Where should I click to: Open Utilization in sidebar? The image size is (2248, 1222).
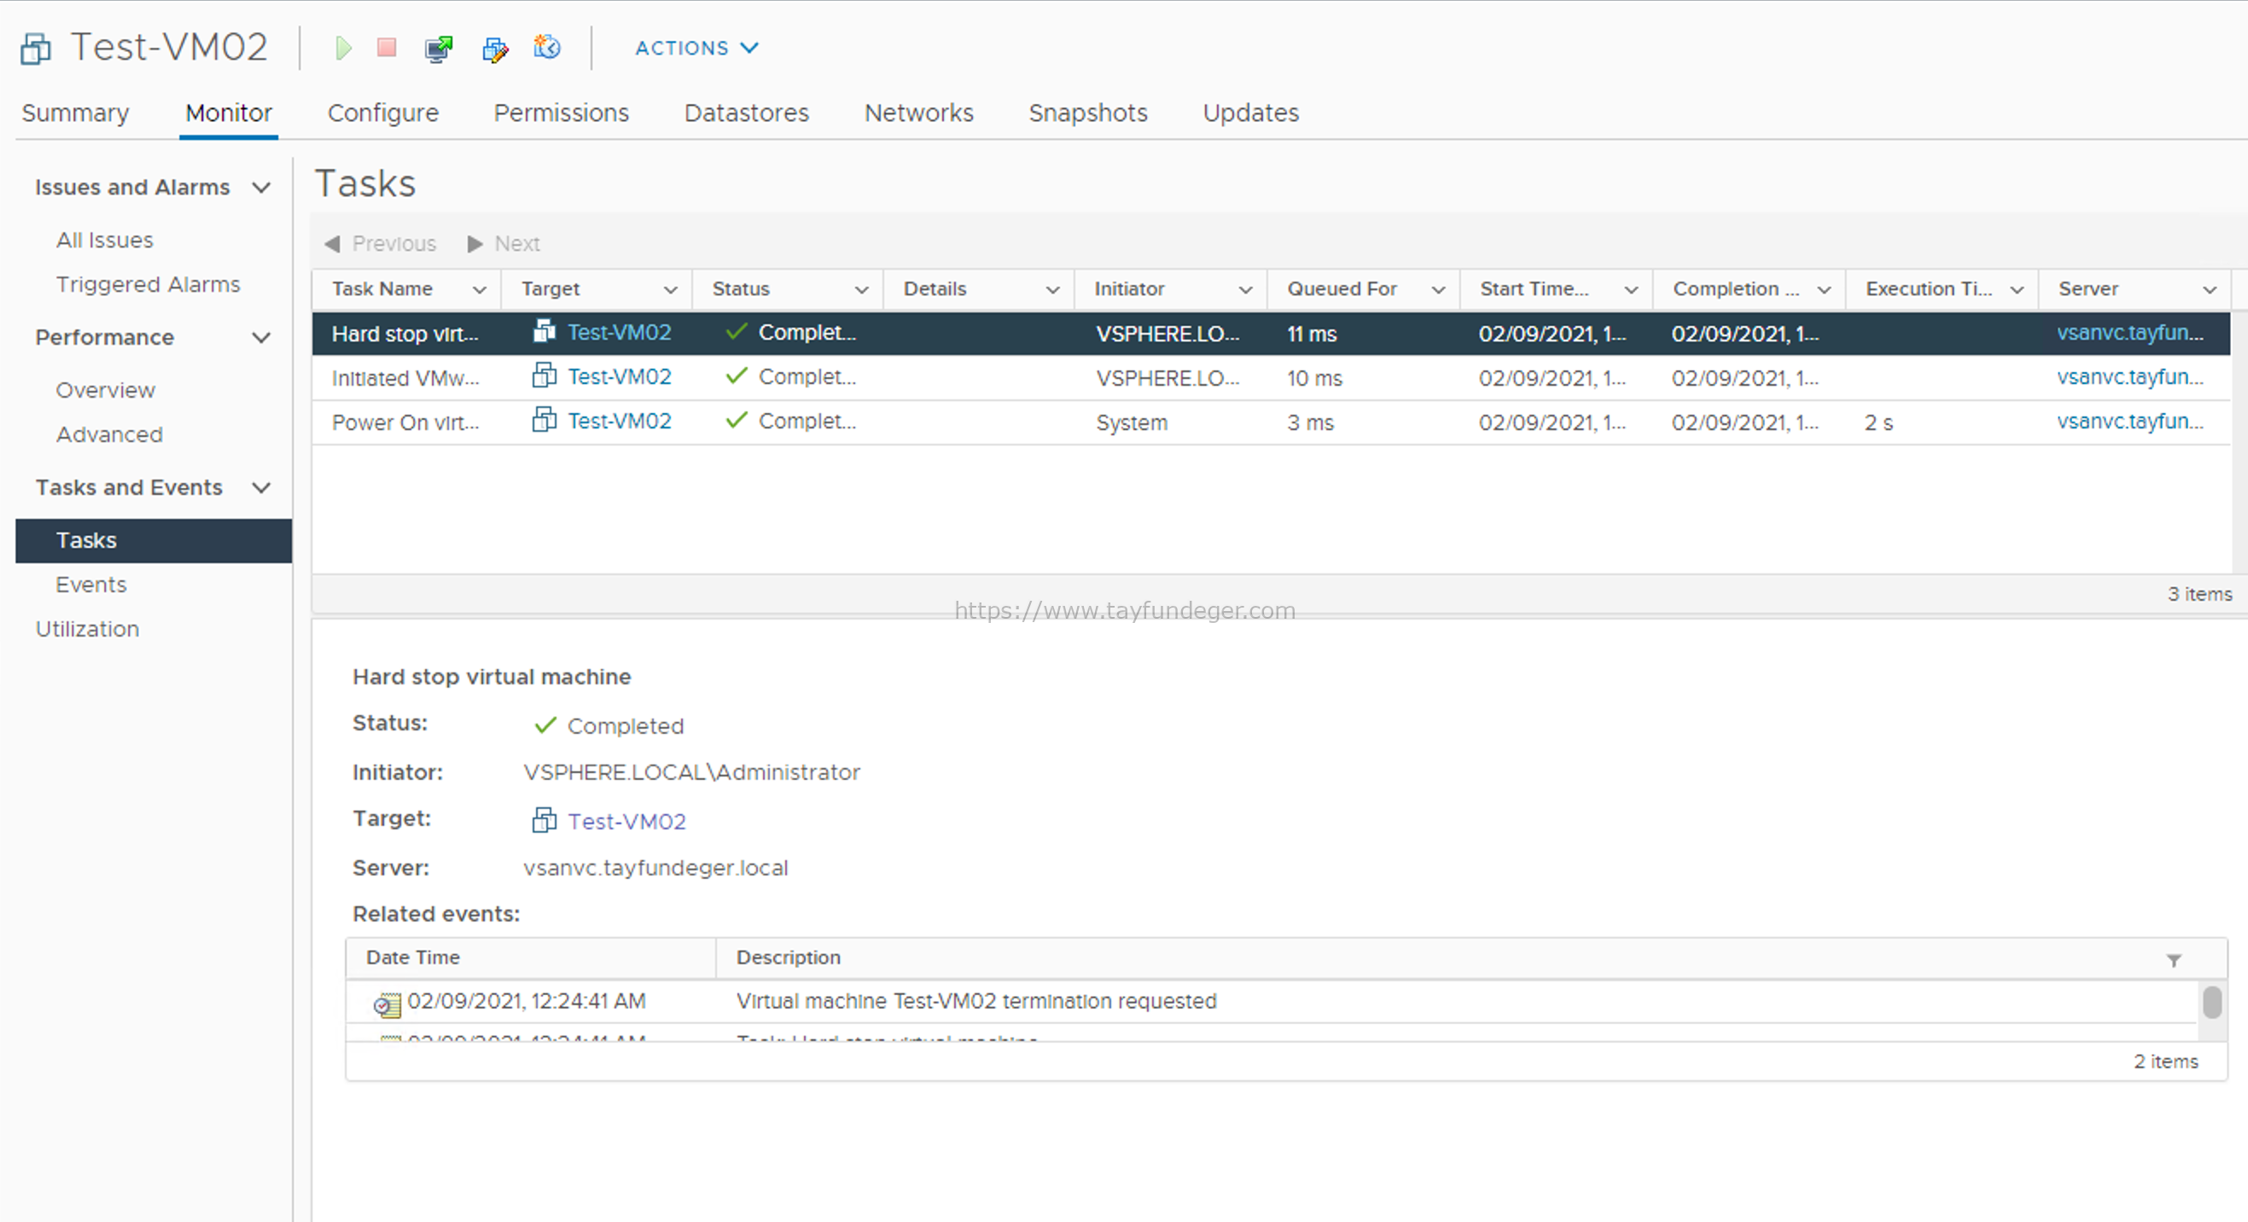click(x=87, y=629)
